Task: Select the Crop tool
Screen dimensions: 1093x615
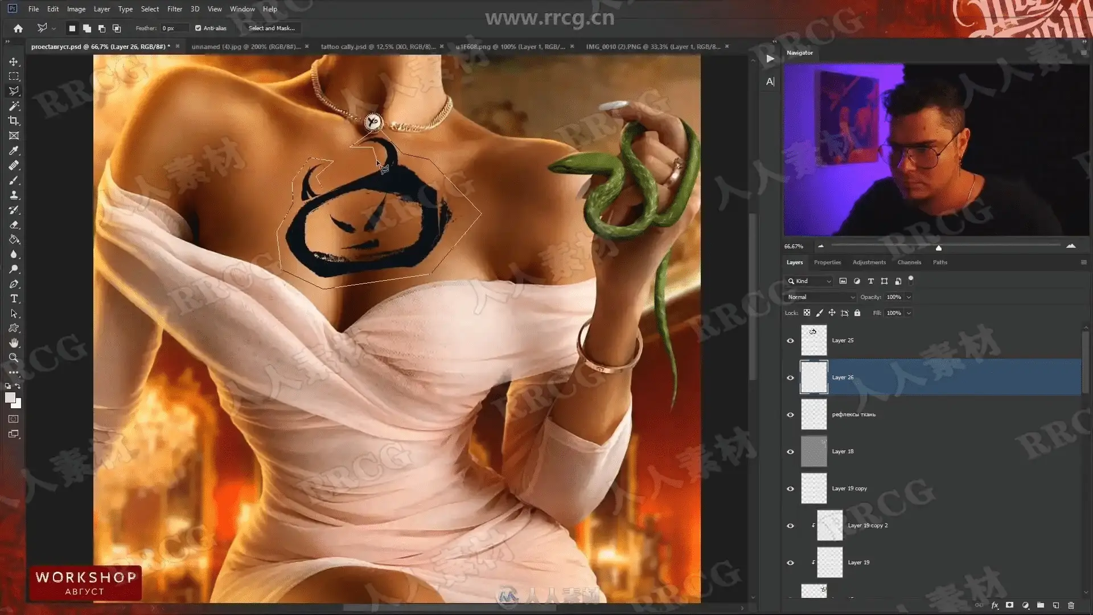Action: [14, 121]
